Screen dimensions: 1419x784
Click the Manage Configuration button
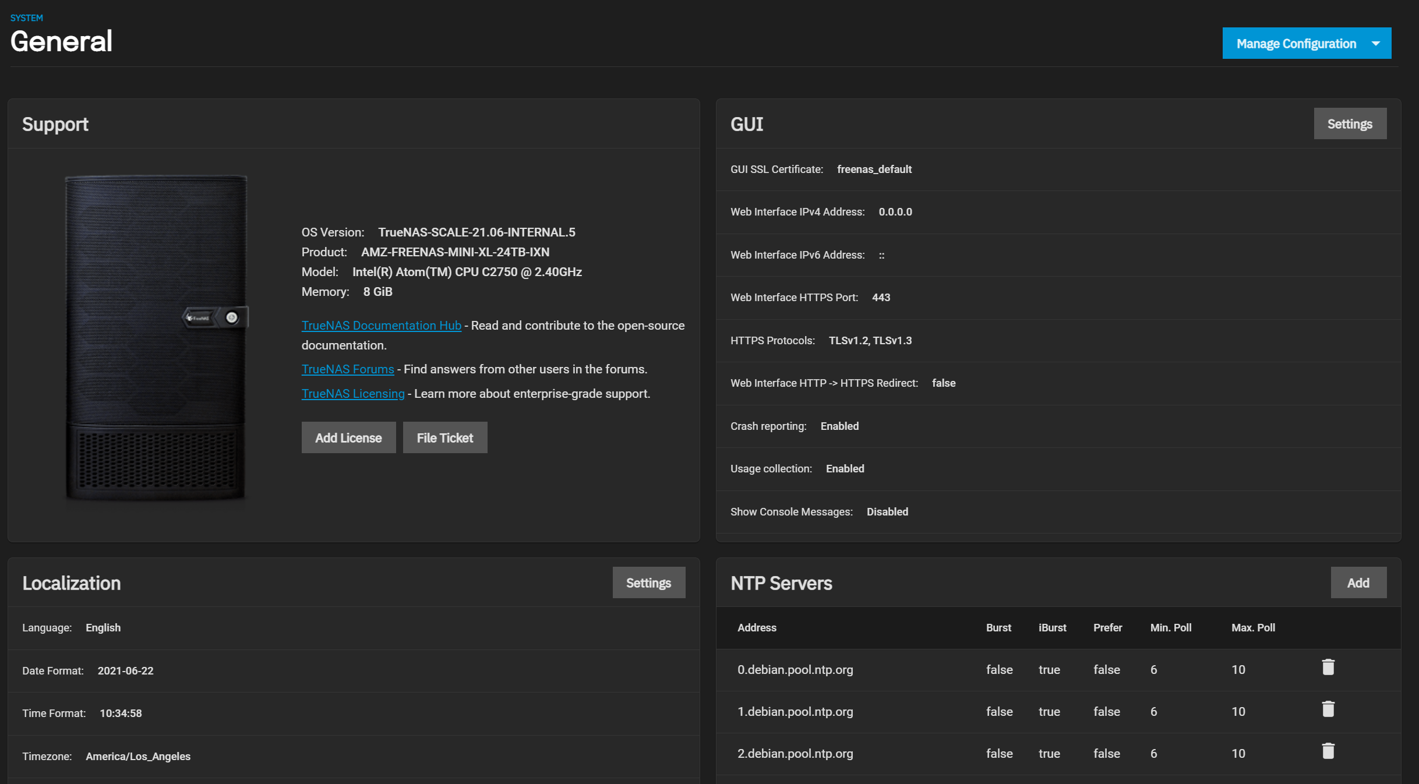(1296, 44)
